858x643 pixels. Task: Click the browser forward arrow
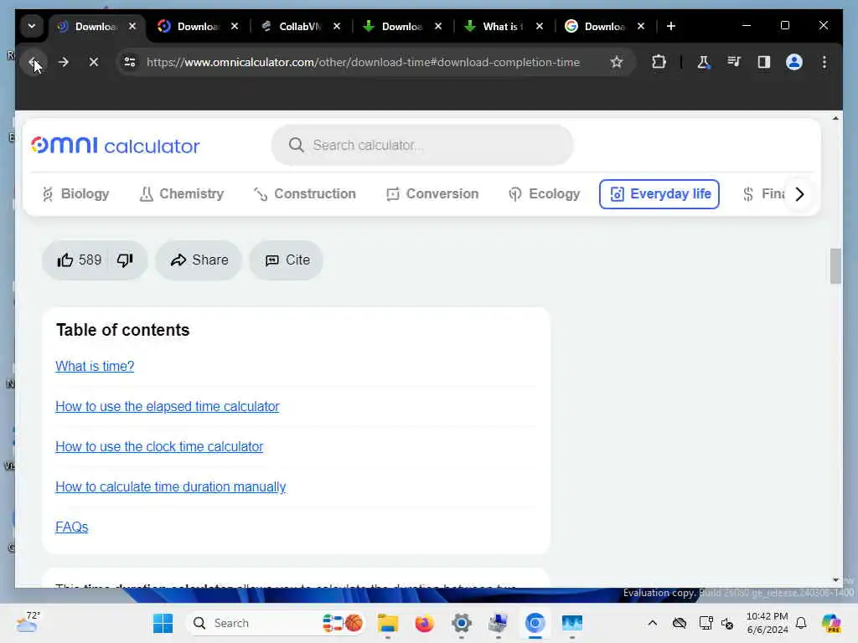click(x=64, y=62)
